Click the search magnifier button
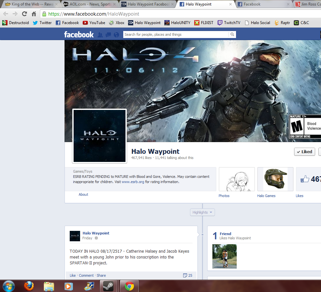The height and width of the screenshot is (292, 321). click(x=232, y=34)
